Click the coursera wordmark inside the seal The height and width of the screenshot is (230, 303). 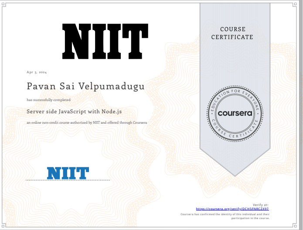[235, 113]
